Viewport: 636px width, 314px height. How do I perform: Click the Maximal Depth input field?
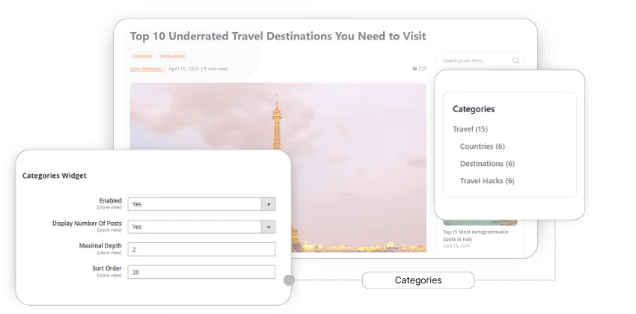[x=201, y=249]
